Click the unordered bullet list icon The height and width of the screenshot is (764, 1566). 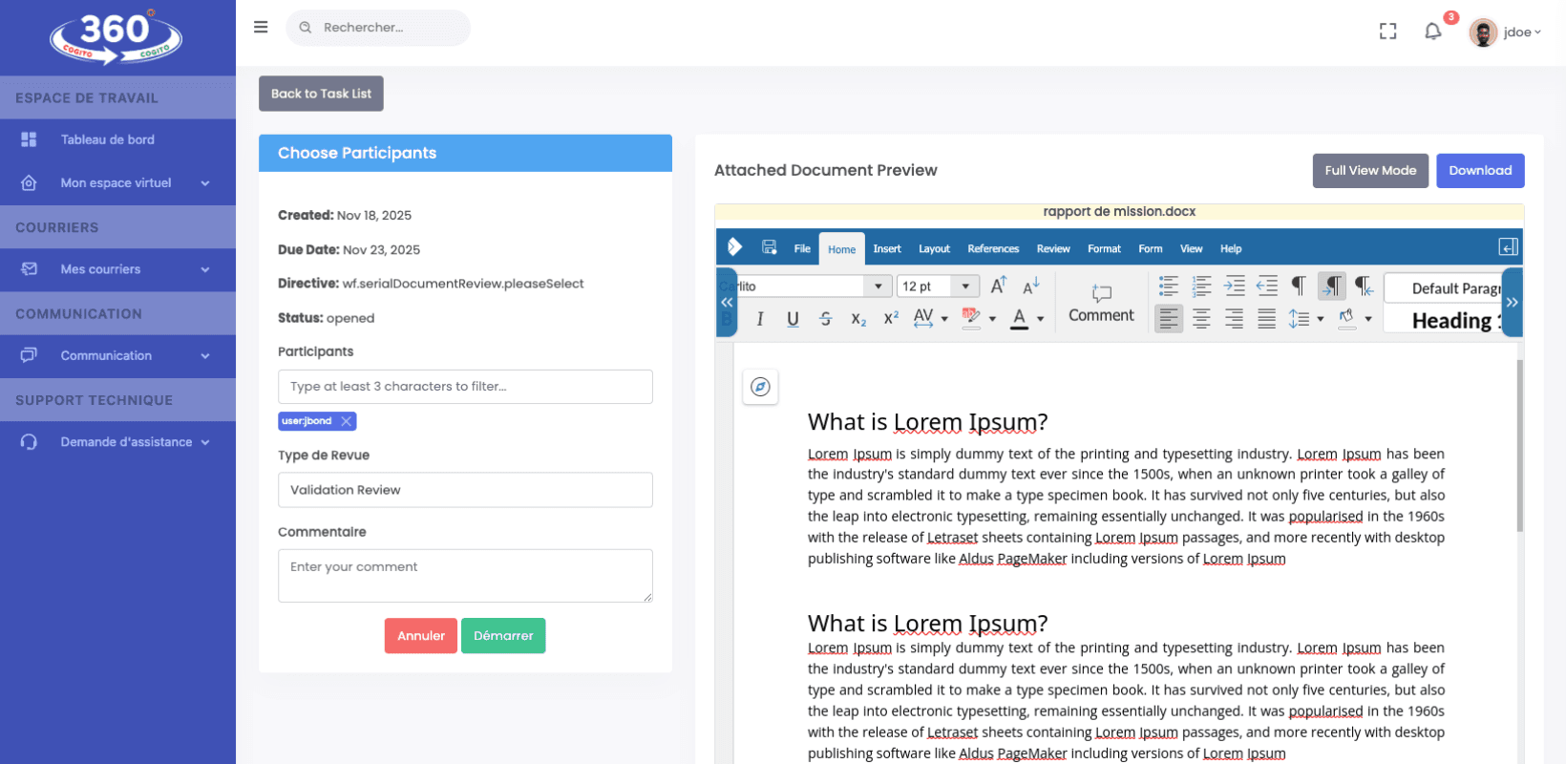tap(1168, 286)
